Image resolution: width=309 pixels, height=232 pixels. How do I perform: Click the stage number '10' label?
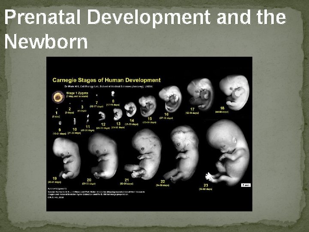(75, 129)
